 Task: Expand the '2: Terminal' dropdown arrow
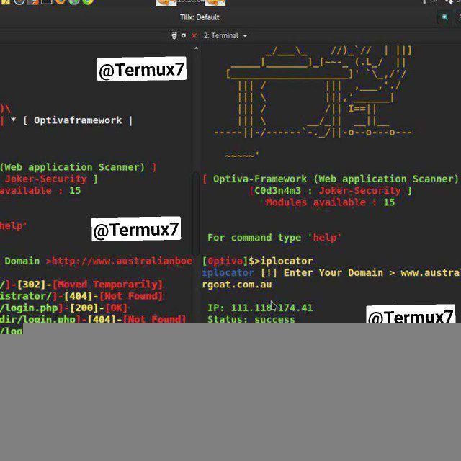coord(245,36)
